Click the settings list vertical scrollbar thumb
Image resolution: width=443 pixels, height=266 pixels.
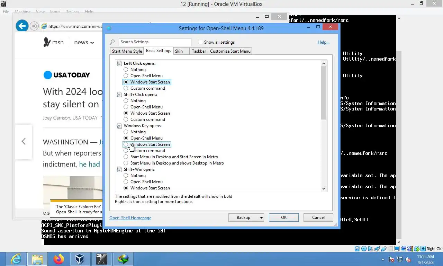click(x=324, y=93)
